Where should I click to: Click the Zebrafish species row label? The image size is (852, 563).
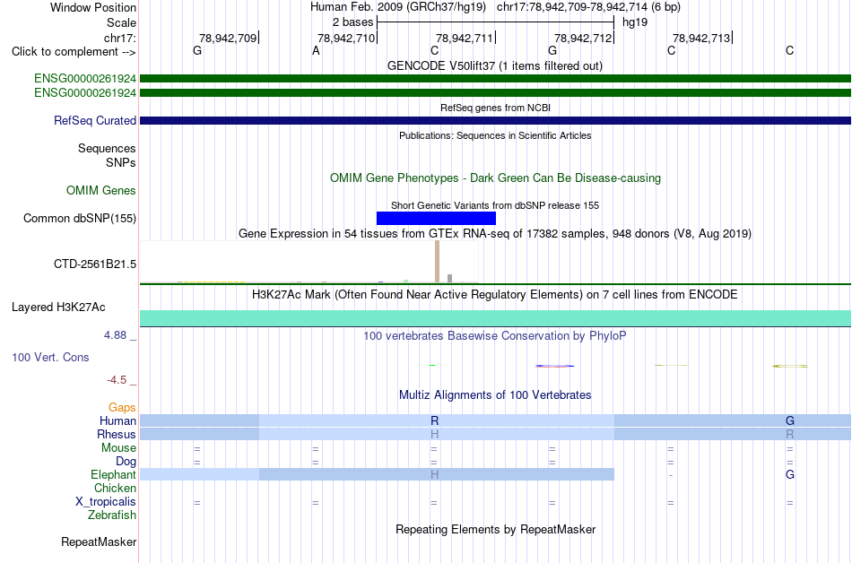point(112,515)
